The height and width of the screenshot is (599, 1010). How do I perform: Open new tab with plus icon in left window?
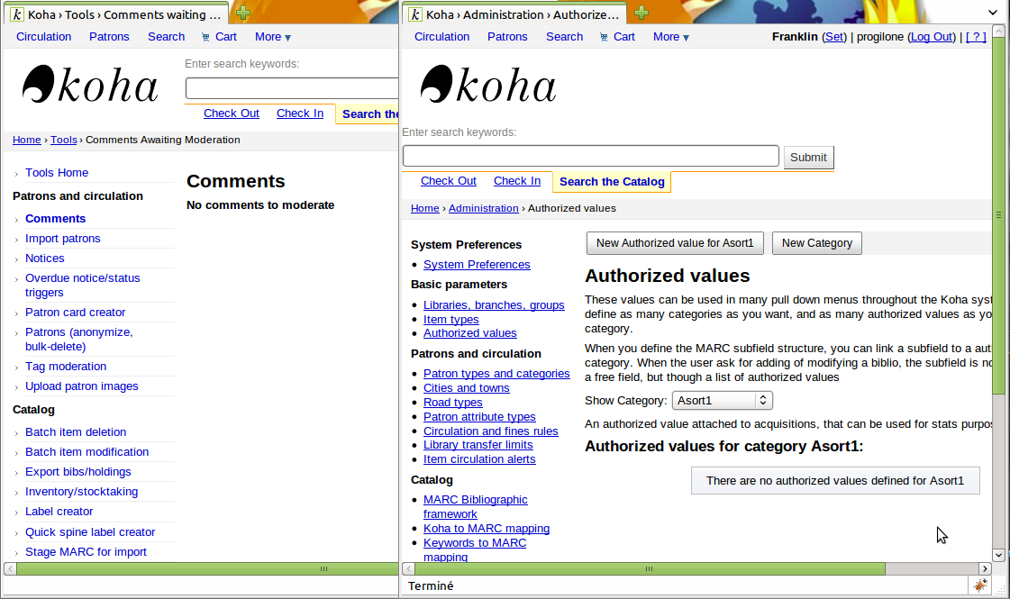point(243,14)
